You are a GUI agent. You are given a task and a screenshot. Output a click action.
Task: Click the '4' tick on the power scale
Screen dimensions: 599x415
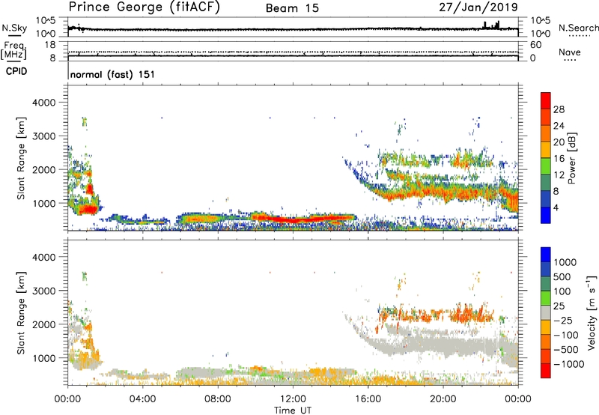pyautogui.click(x=556, y=208)
